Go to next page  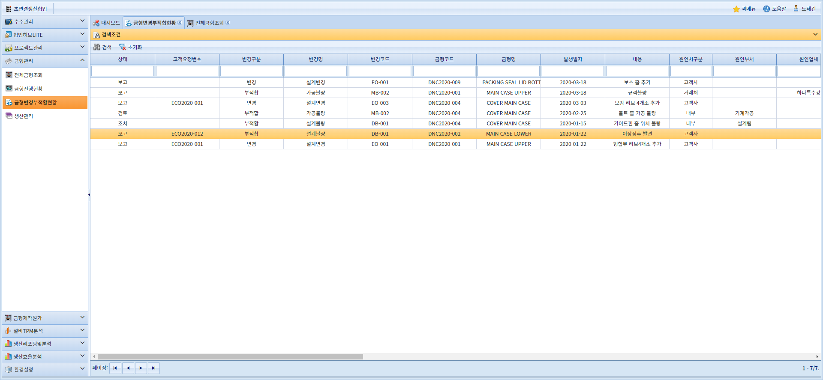pos(141,368)
